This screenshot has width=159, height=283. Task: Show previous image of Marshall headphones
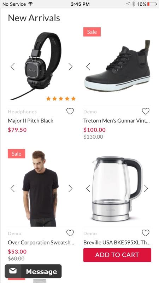tap(13, 67)
